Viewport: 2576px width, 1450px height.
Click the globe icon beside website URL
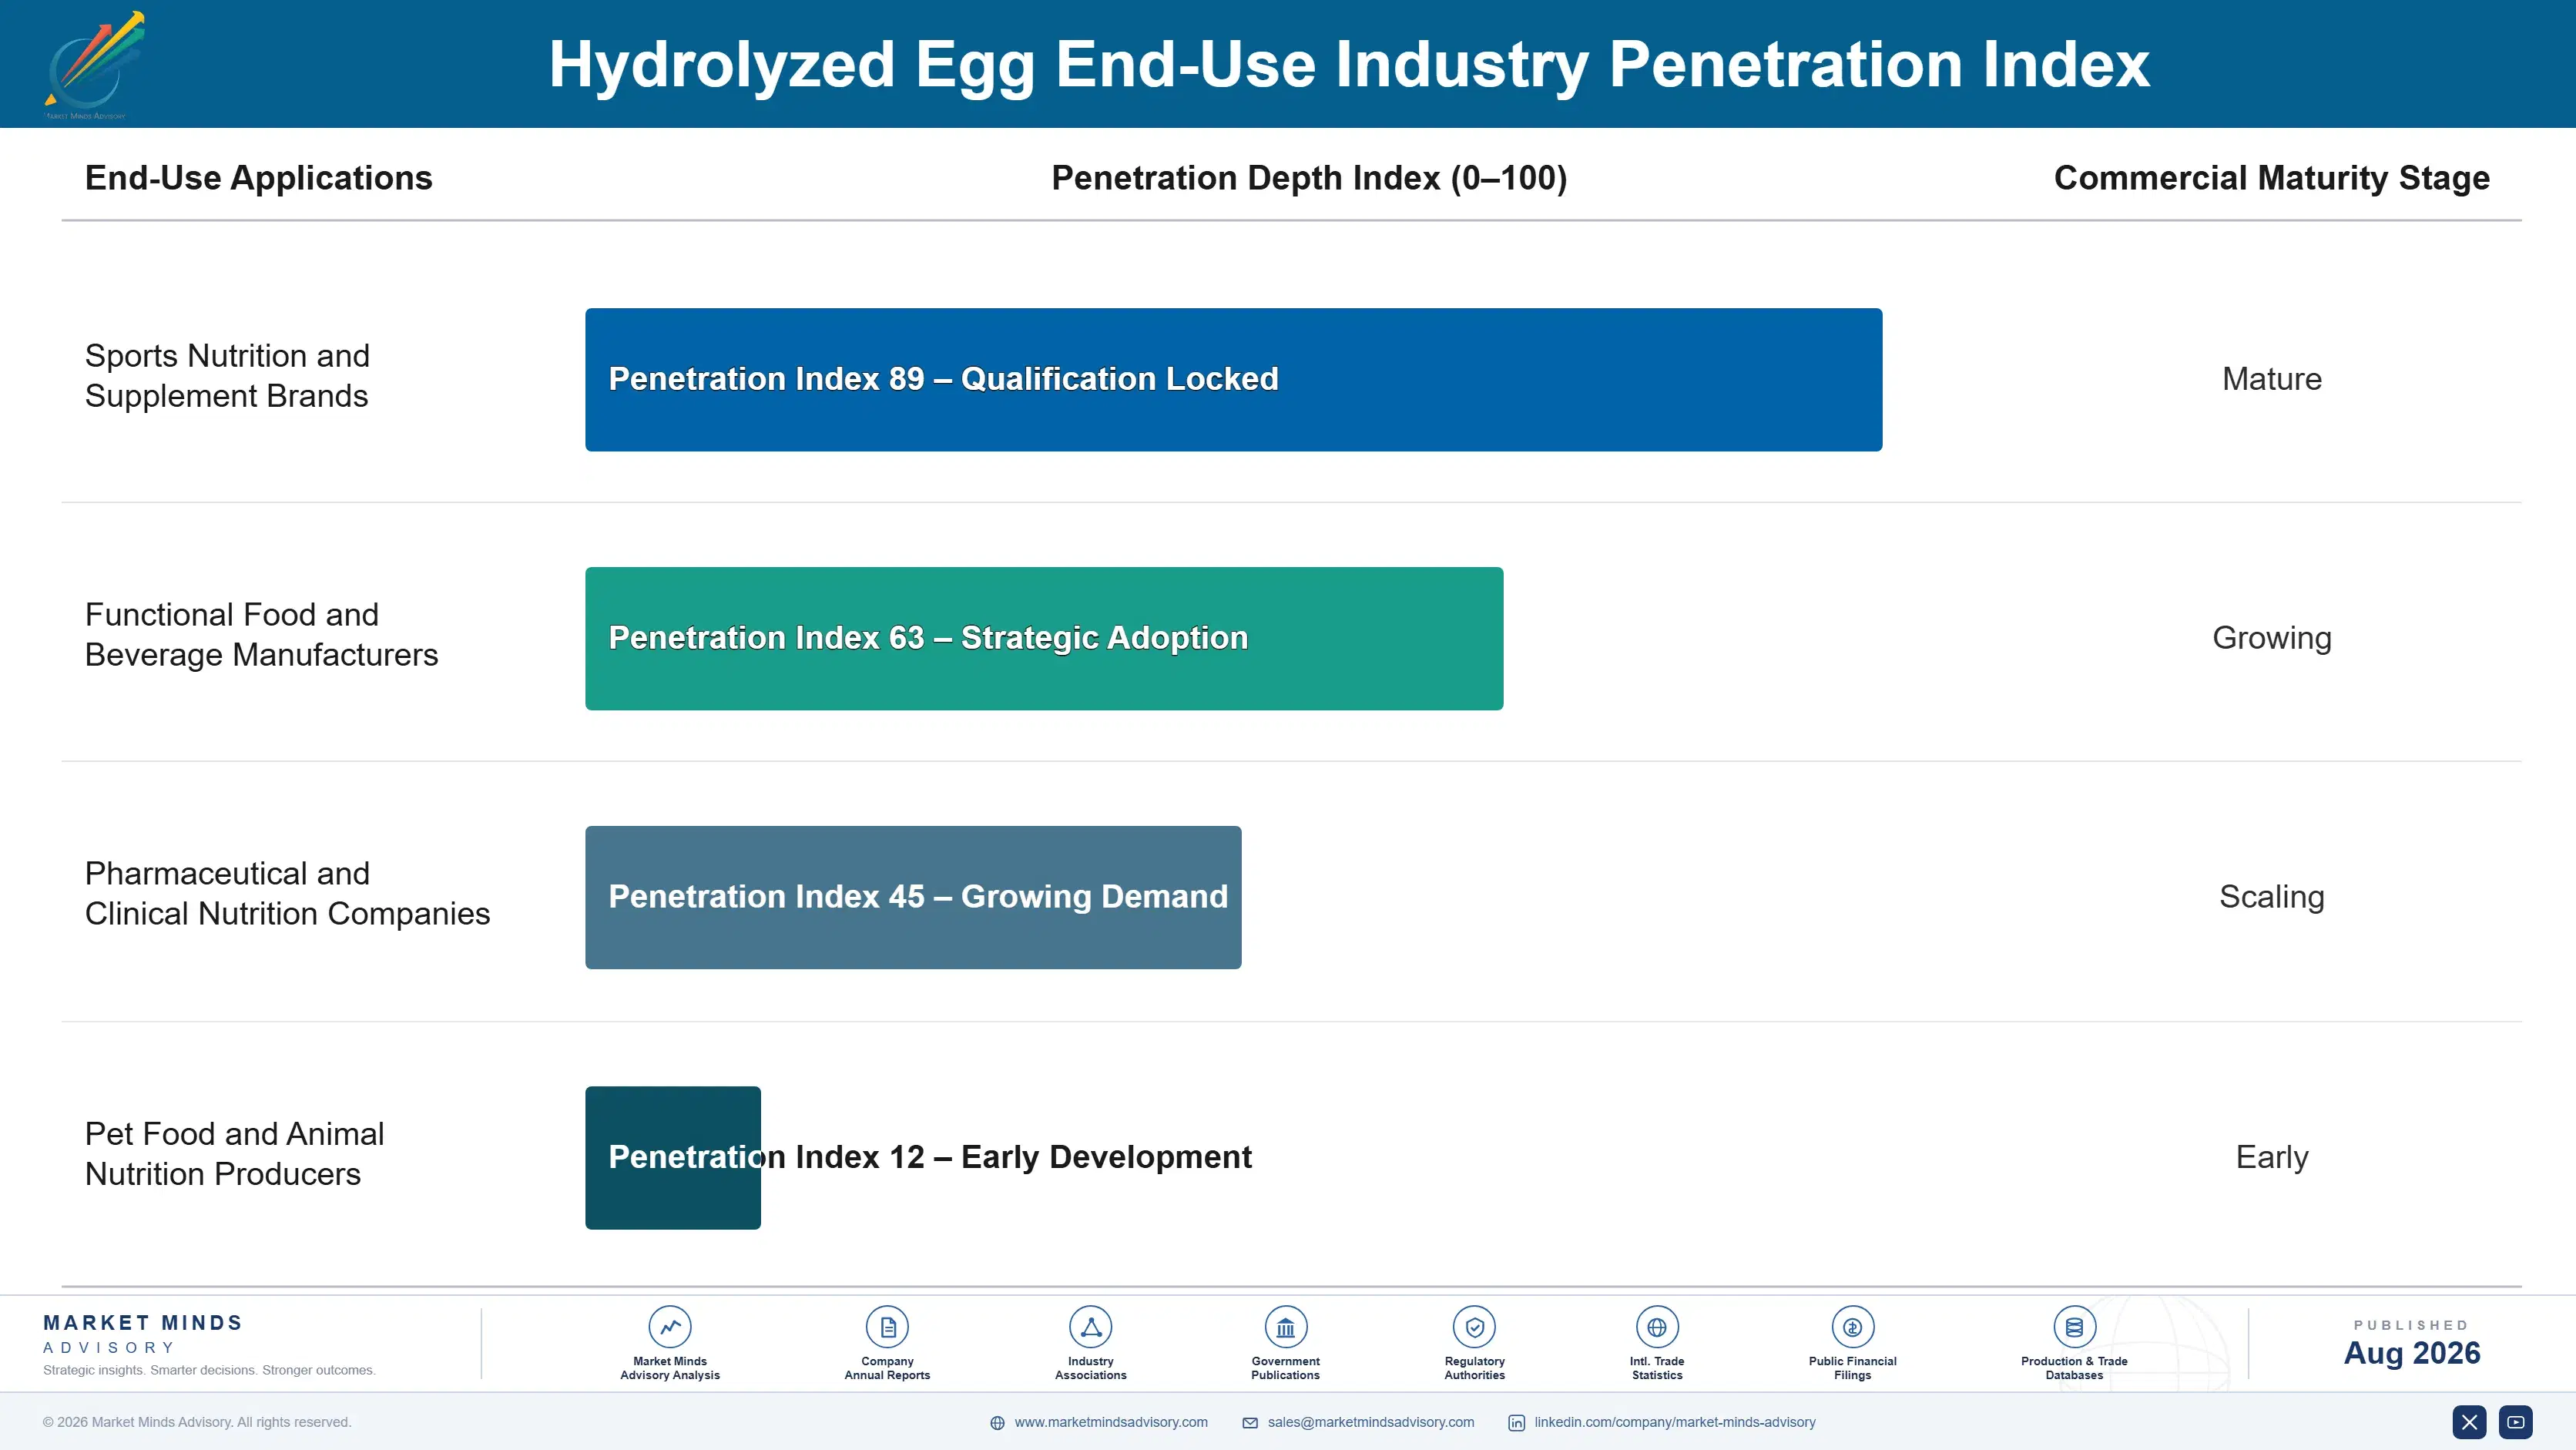click(x=997, y=1423)
